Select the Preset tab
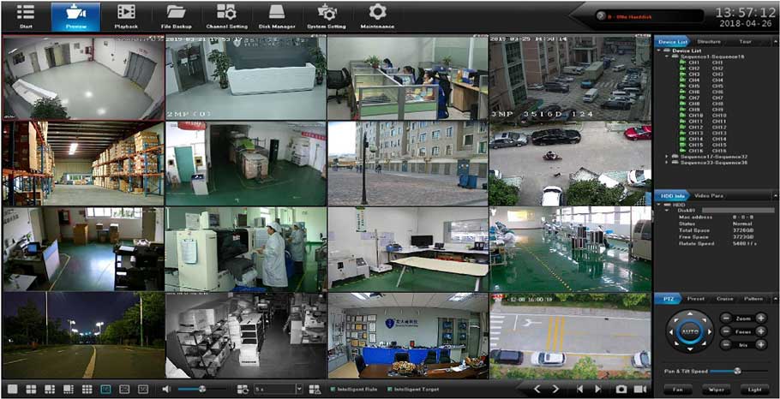This screenshot has width=780, height=399. tap(696, 299)
